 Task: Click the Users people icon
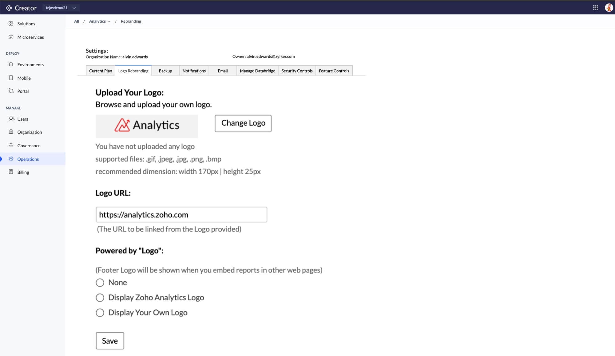pos(11,119)
